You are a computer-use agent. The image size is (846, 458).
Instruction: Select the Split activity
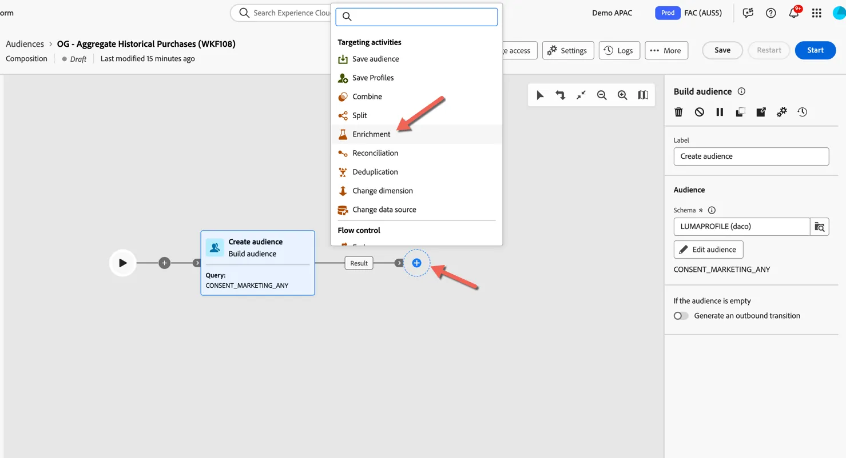tap(416, 115)
